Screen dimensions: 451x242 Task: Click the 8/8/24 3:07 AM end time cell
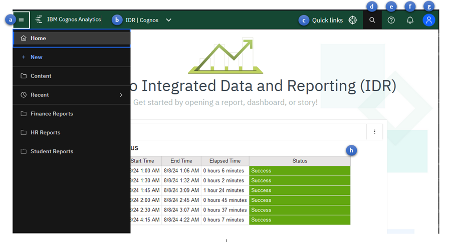click(x=181, y=210)
